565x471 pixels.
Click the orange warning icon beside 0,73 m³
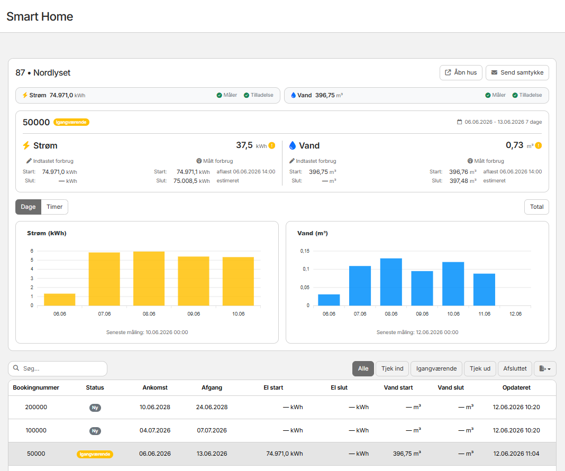click(x=539, y=145)
